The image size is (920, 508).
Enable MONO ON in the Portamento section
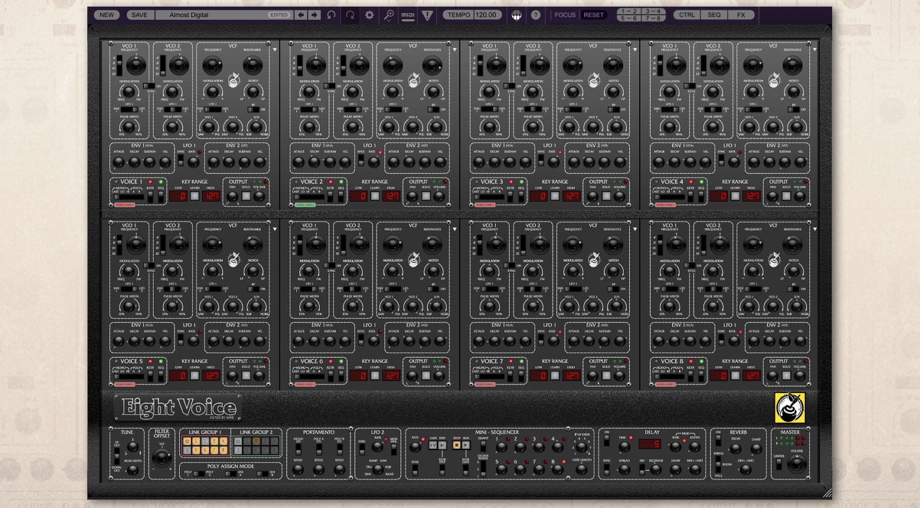point(298,450)
